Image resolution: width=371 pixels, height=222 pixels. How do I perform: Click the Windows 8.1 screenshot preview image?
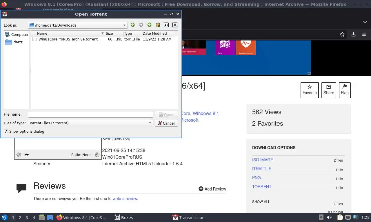tap(246, 58)
